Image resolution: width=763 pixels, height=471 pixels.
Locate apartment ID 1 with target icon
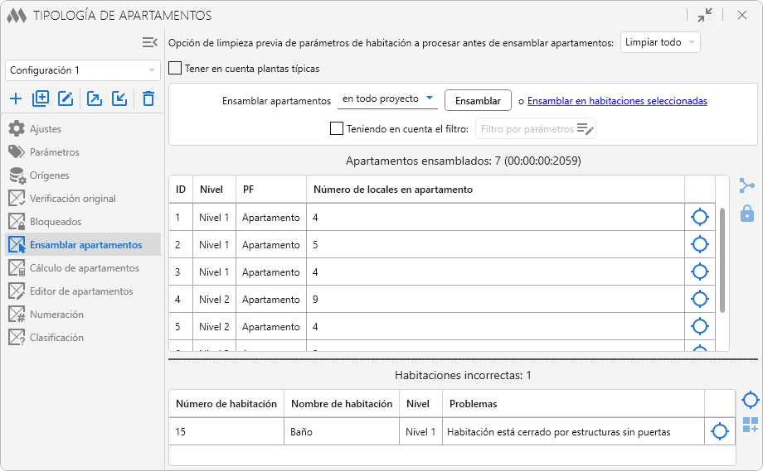click(700, 218)
